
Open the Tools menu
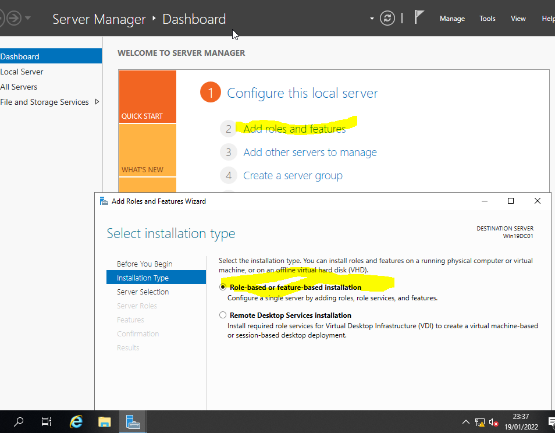click(488, 19)
